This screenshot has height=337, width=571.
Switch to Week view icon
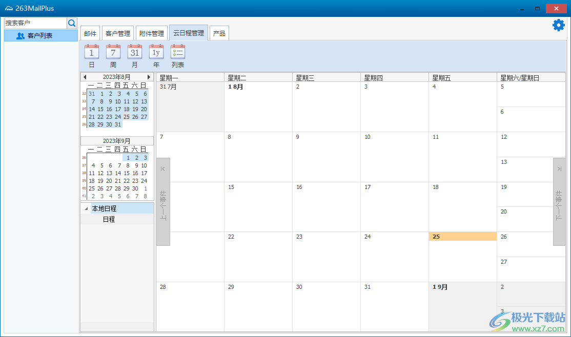pyautogui.click(x=113, y=52)
